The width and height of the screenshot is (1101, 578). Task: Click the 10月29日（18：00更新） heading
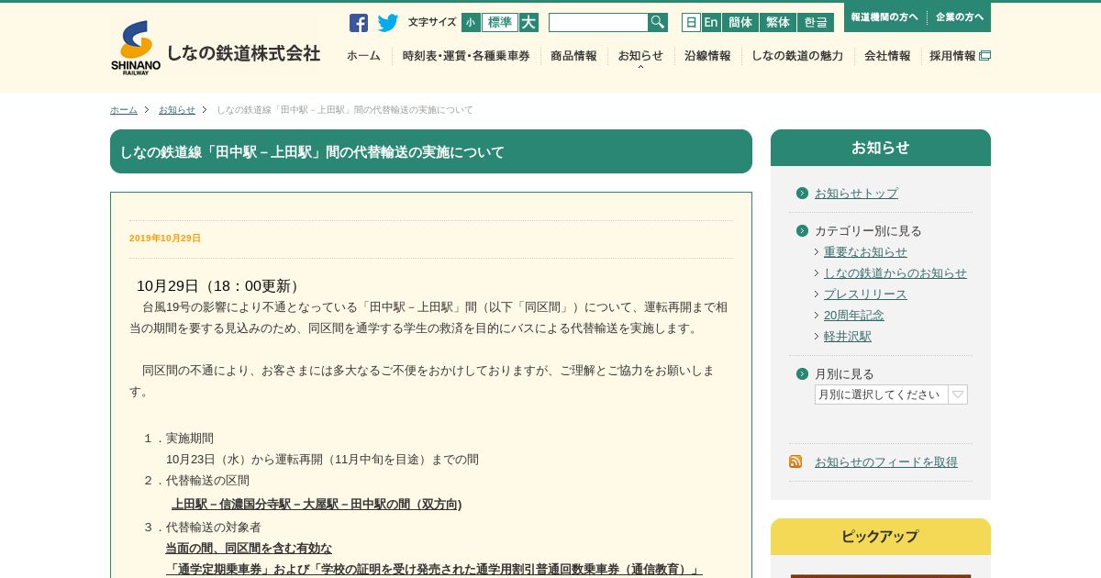pyautogui.click(x=220, y=286)
